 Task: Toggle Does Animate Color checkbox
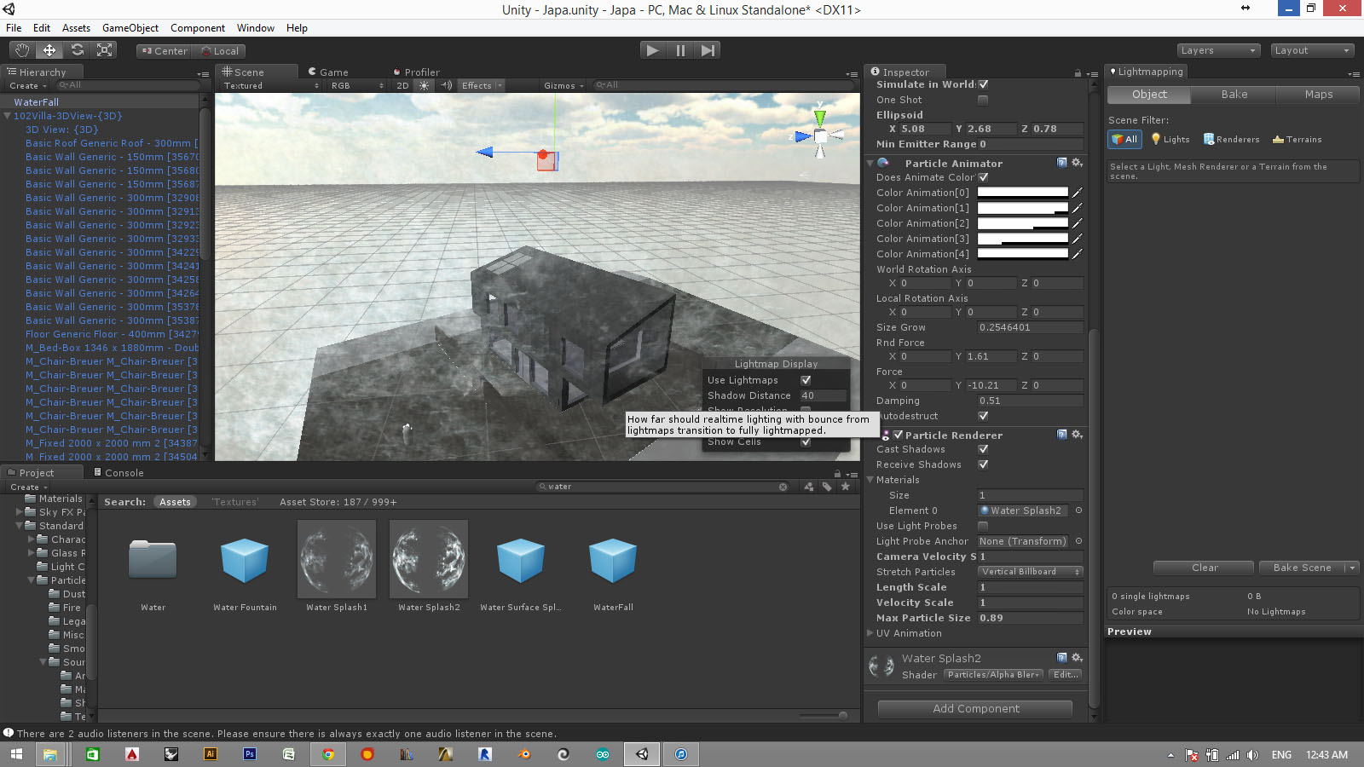(x=983, y=177)
